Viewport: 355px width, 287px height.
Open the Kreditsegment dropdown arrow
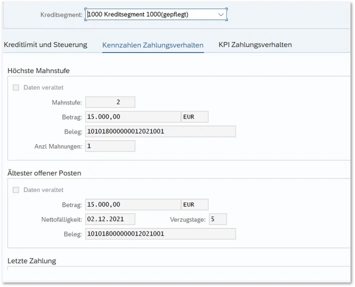point(221,15)
